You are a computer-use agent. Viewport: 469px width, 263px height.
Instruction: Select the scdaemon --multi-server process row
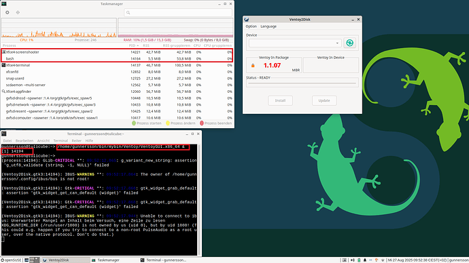pos(117,85)
